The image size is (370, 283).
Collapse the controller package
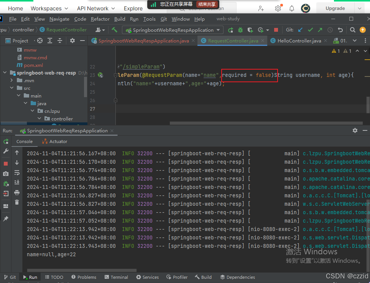[x=39, y=119]
